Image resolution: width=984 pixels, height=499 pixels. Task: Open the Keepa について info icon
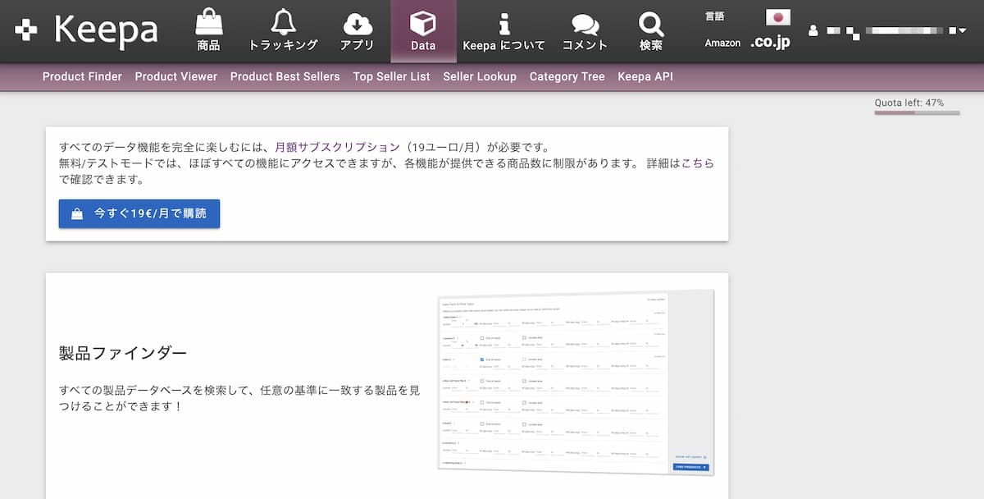(503, 22)
